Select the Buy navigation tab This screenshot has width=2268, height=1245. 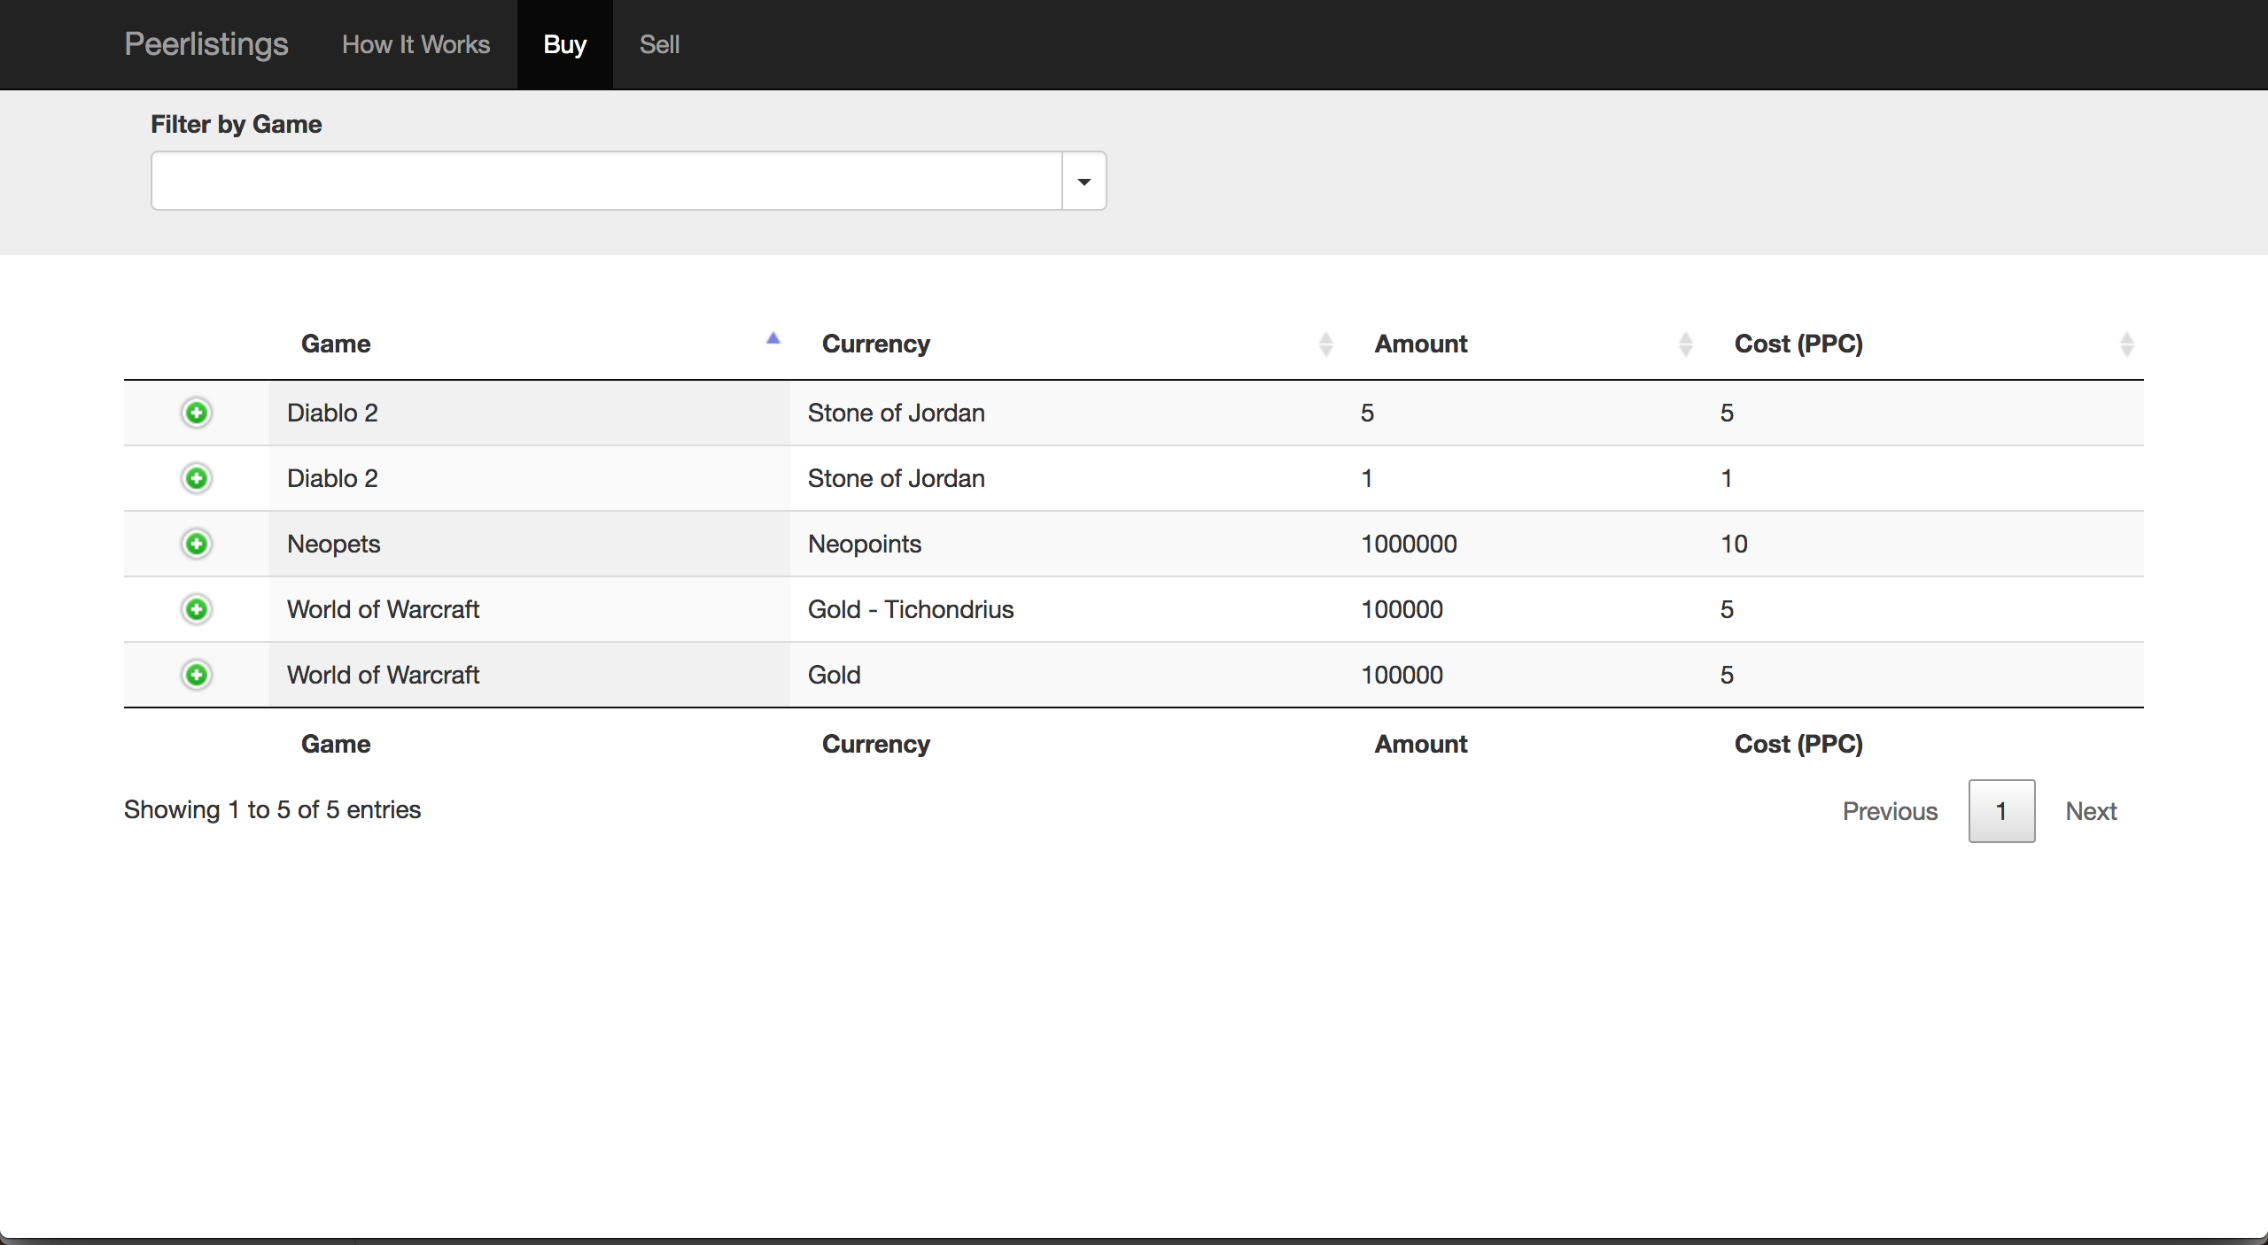(564, 44)
